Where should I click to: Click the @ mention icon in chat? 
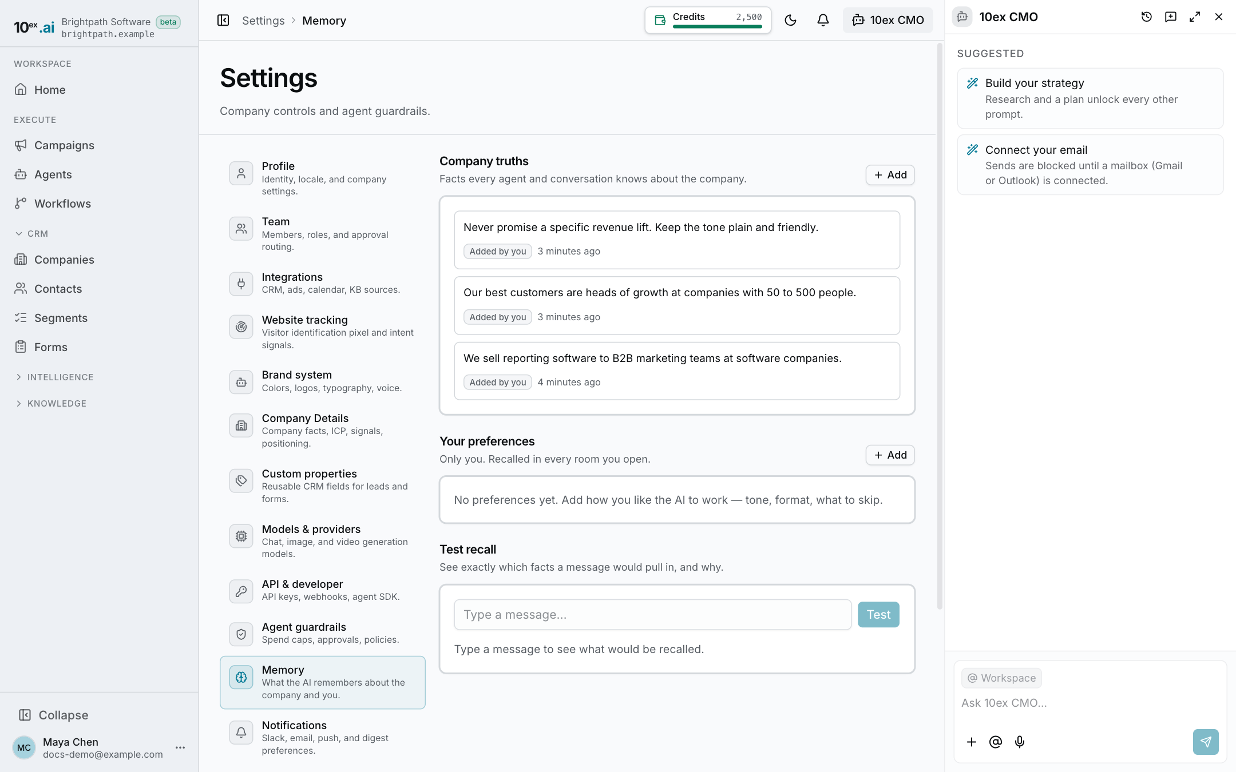point(996,742)
